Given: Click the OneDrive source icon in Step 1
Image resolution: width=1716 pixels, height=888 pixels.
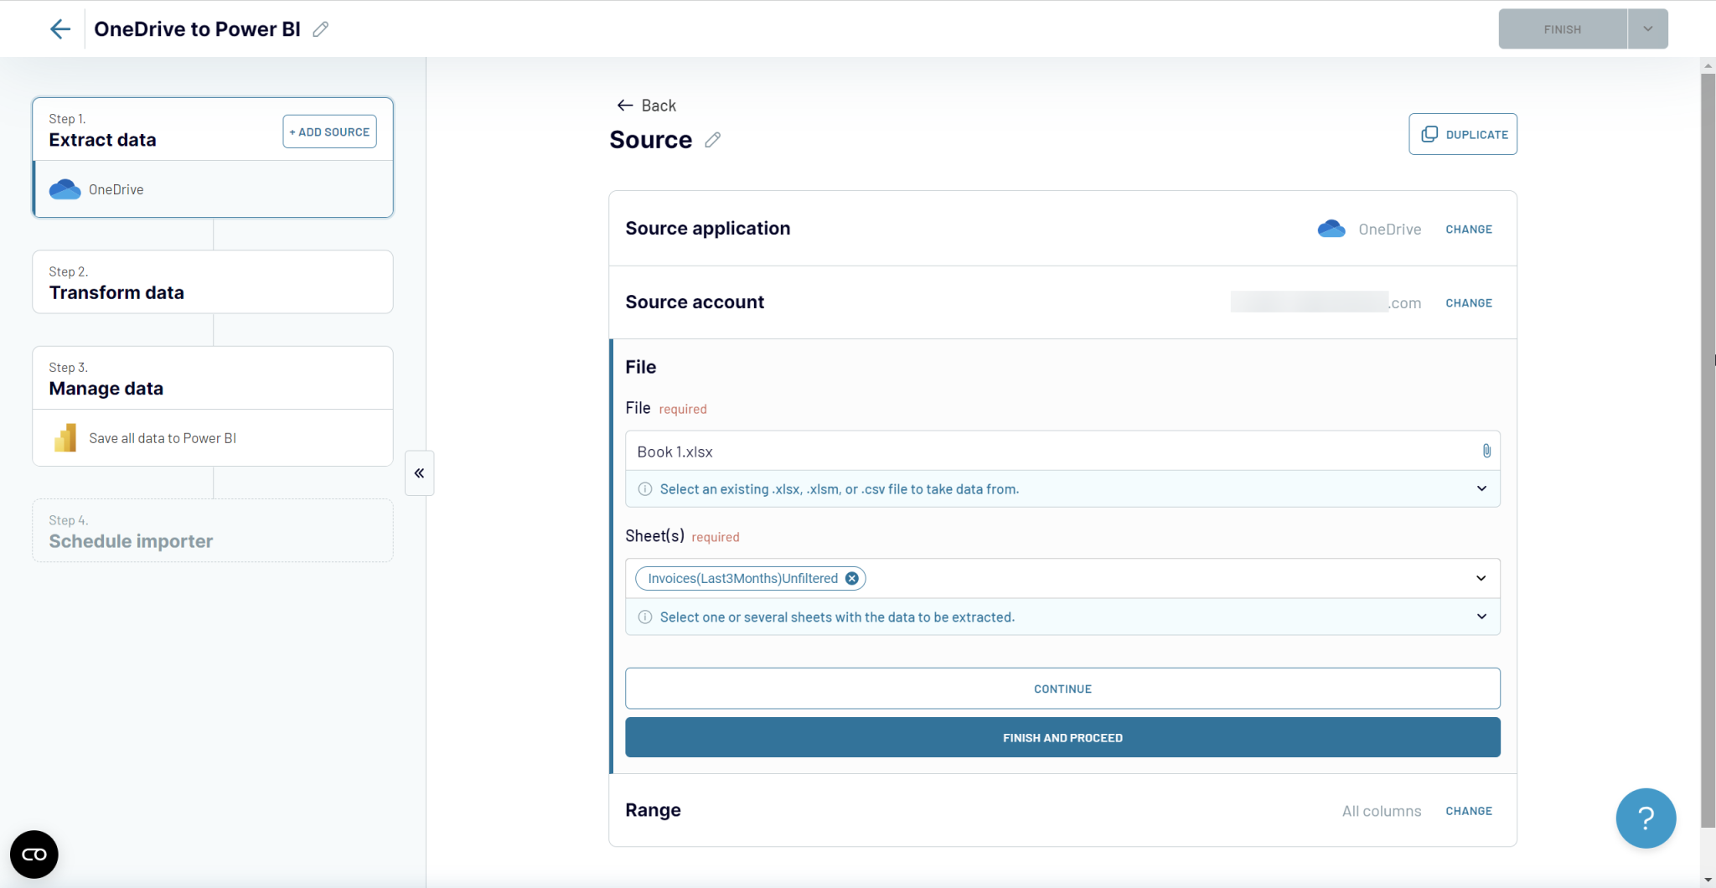Looking at the screenshot, I should (x=64, y=189).
